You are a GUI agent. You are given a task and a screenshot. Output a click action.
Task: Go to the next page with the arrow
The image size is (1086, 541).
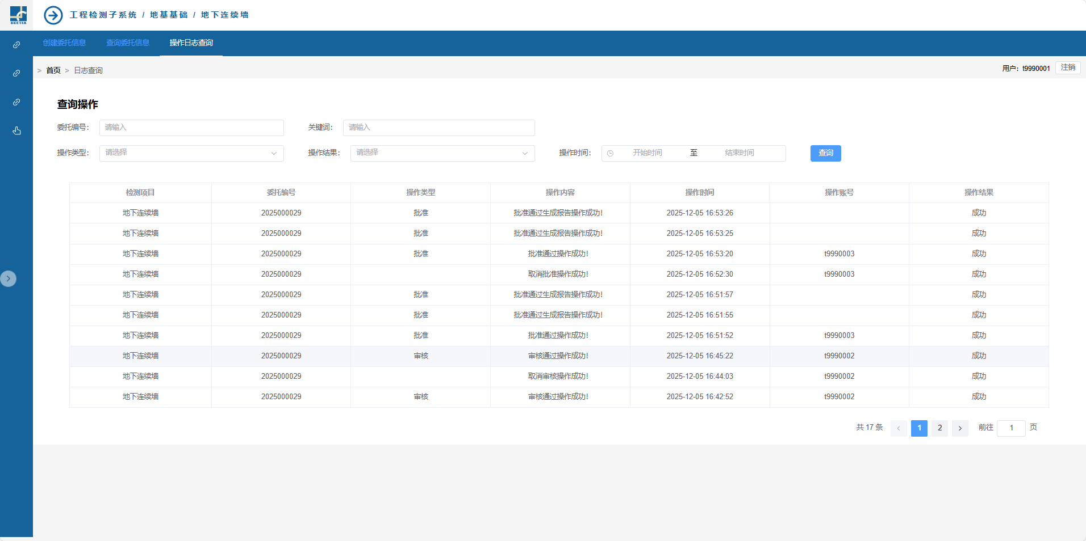pyautogui.click(x=960, y=428)
